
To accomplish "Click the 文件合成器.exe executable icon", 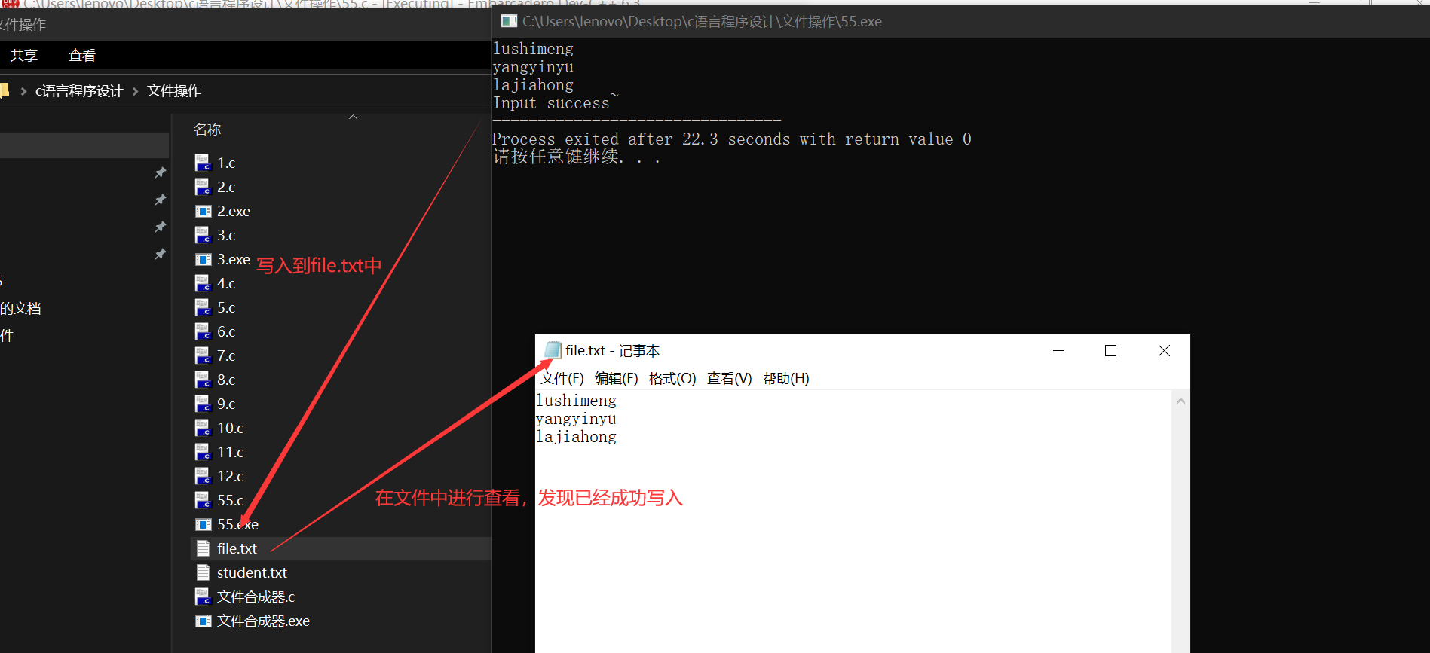I will pos(203,621).
